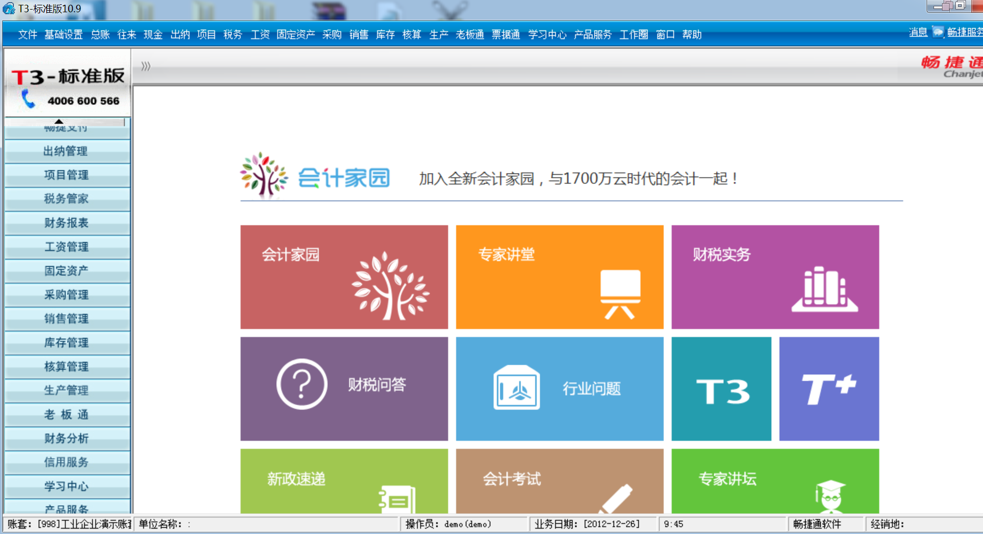Click the 业务日期 [2012-12-26] status entry

[x=593, y=524]
